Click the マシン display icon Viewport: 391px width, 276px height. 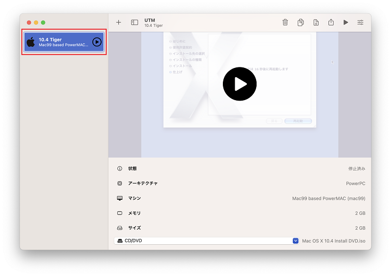tap(120, 198)
